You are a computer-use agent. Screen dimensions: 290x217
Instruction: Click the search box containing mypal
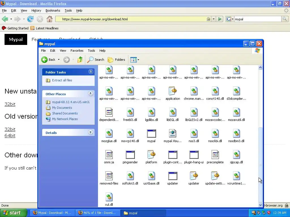(258, 19)
